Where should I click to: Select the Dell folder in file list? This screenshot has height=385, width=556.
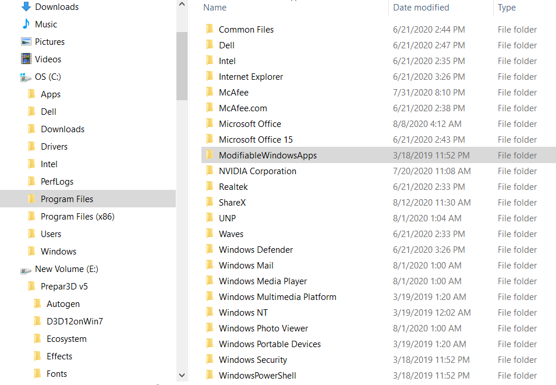(x=226, y=45)
